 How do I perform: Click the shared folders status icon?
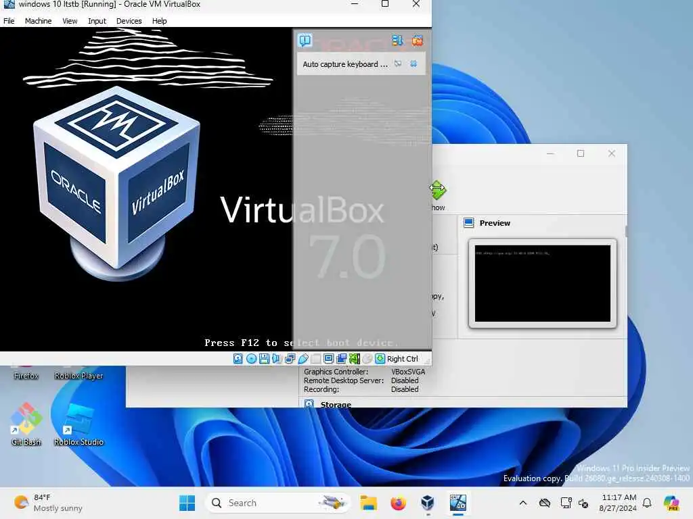(315, 359)
